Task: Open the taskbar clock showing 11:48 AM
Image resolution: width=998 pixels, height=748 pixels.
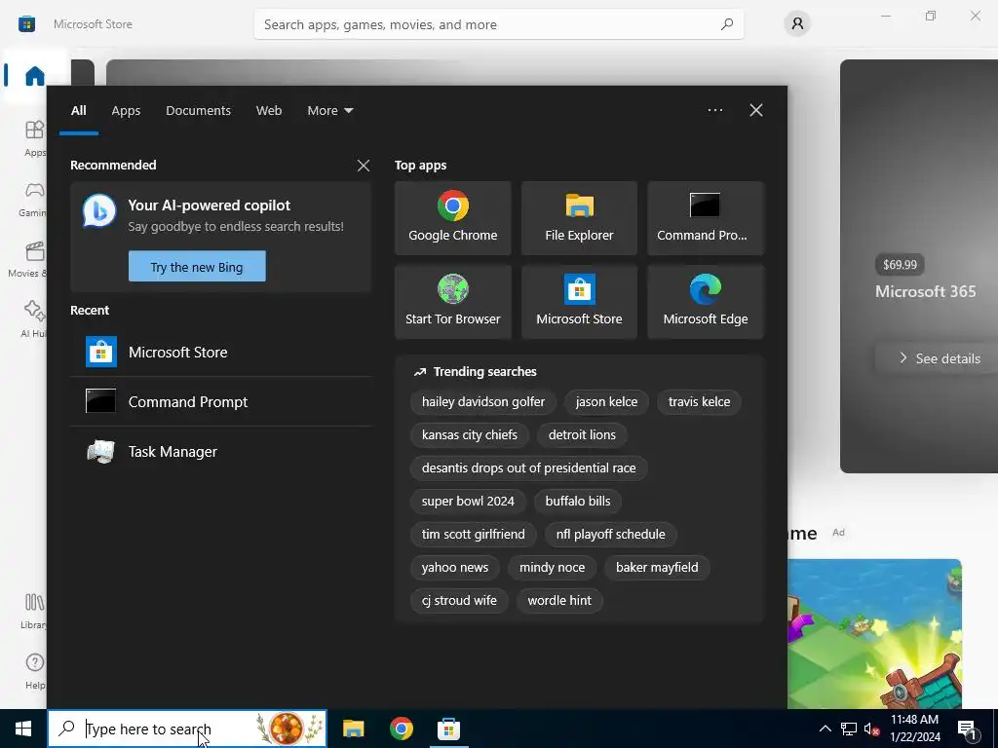Action: pos(914,729)
